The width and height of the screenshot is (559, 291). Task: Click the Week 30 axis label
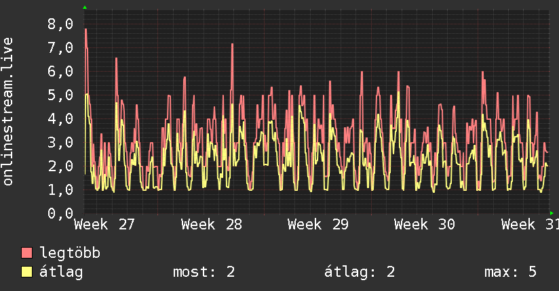click(x=425, y=225)
